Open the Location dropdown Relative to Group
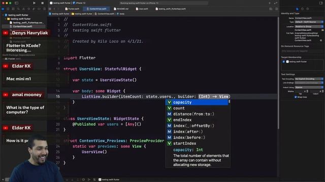 (309, 26)
